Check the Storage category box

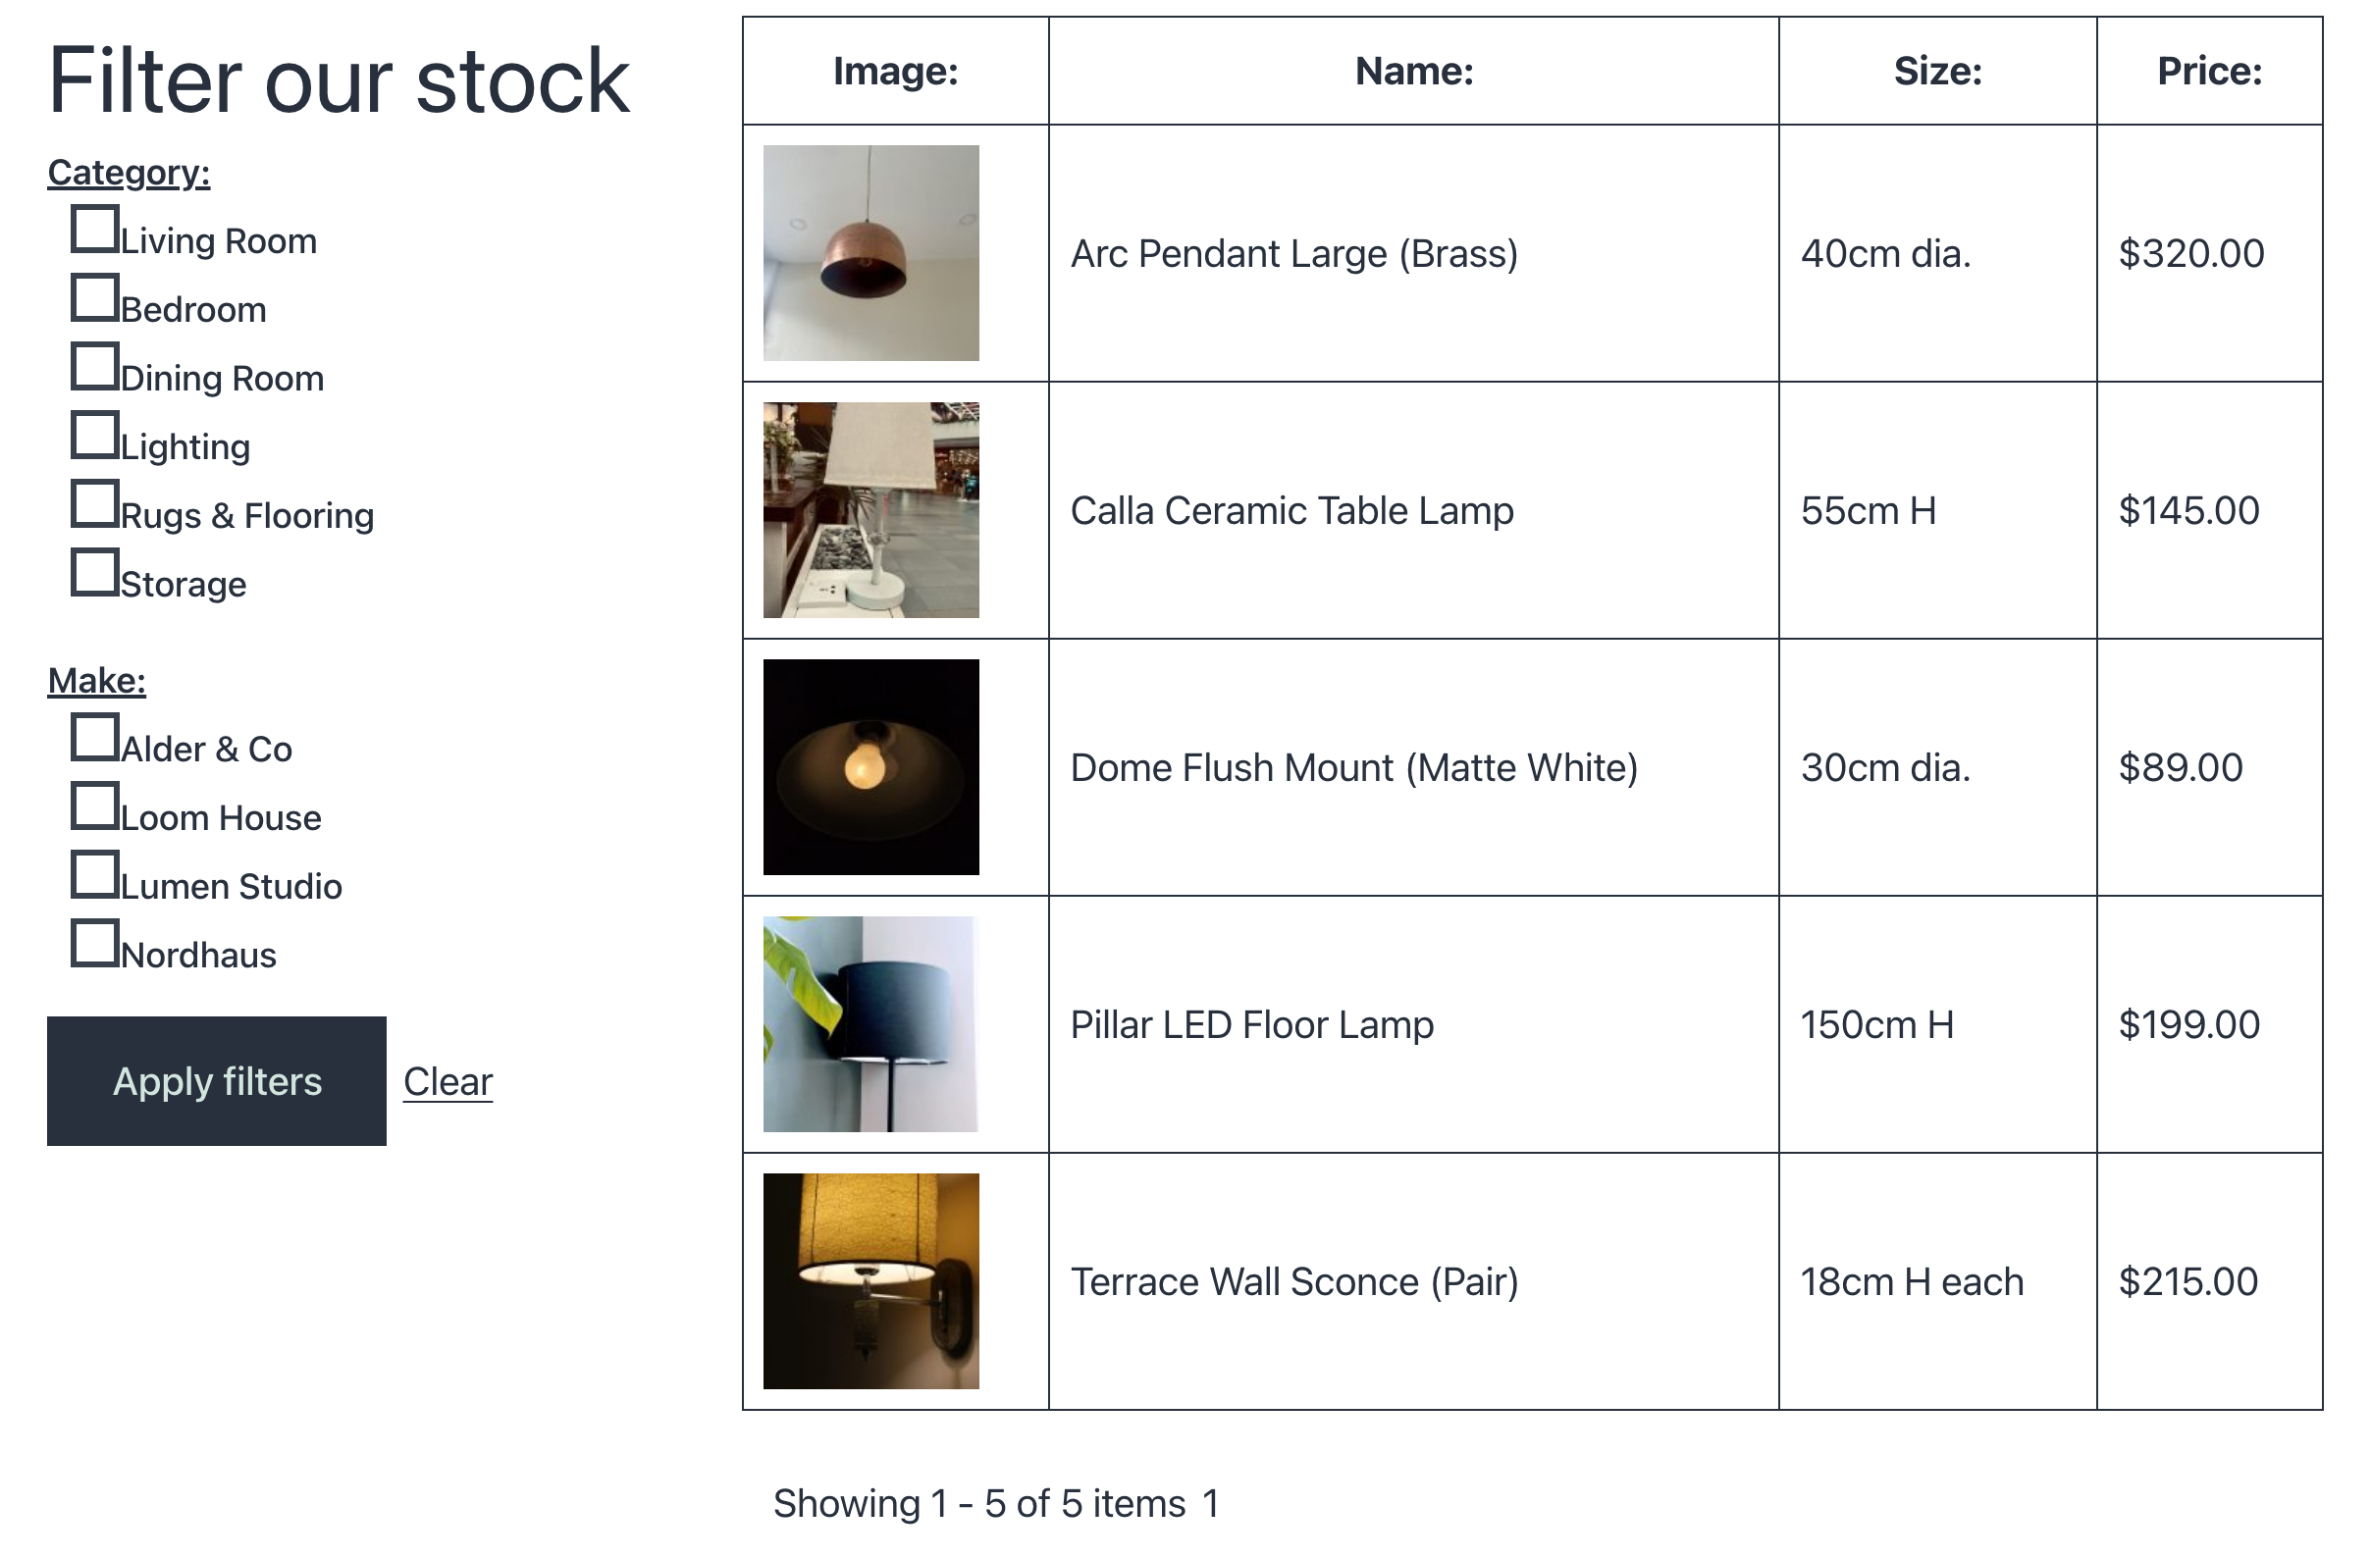coord(95,573)
